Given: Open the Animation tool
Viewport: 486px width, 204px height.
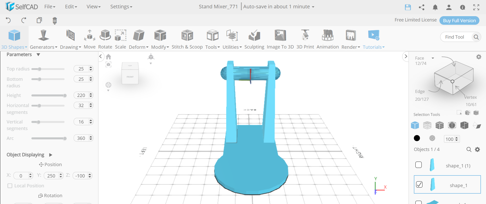Looking at the screenshot, I should click(x=328, y=39).
